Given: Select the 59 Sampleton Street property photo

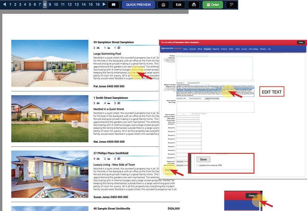Looking at the screenshot, I should click(50, 63).
